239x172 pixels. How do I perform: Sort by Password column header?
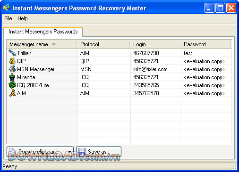205,44
